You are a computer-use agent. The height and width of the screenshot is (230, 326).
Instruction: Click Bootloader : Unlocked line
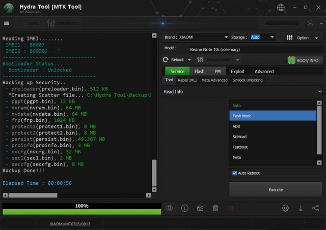(x=40, y=70)
